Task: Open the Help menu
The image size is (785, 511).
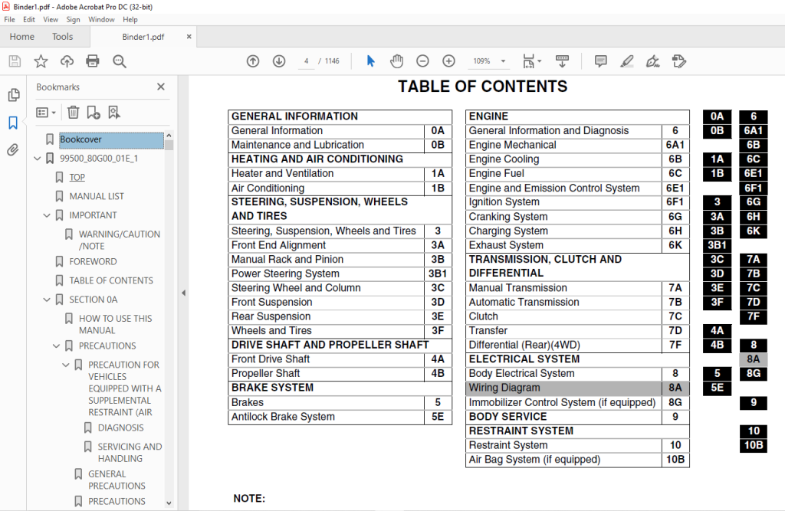Action: tap(130, 19)
